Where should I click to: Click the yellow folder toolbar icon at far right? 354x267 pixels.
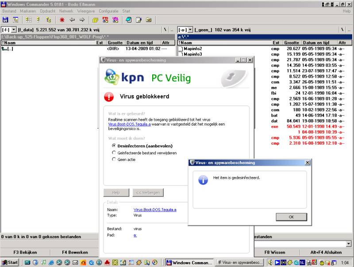149,20
